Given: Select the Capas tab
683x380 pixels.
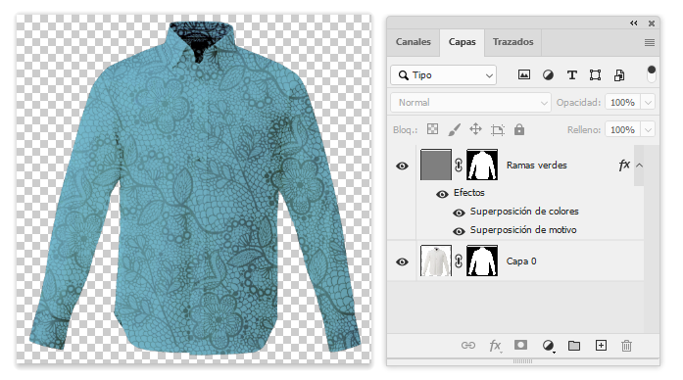Looking at the screenshot, I should [463, 42].
